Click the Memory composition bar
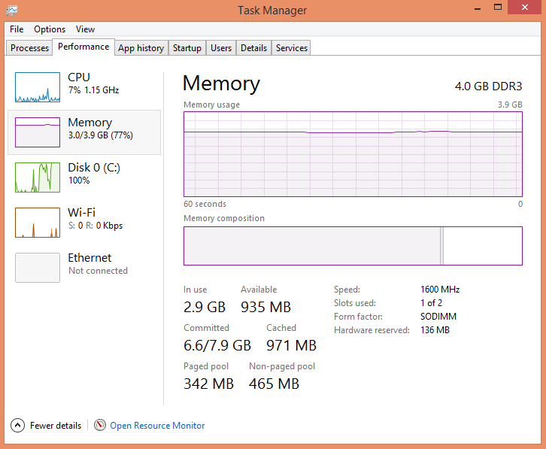The image size is (546, 449). [352, 246]
